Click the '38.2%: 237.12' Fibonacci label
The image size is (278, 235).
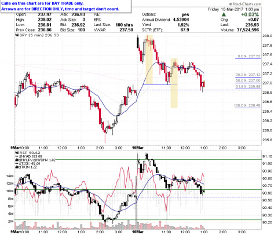pos(248,75)
